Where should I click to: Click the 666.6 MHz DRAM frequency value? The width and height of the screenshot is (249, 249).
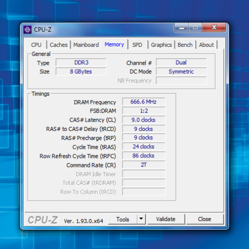pyautogui.click(x=143, y=102)
